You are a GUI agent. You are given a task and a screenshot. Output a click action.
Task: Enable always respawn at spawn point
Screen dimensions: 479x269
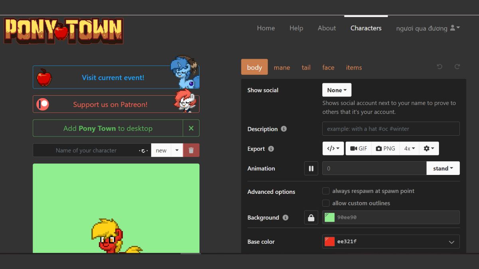[326, 191]
